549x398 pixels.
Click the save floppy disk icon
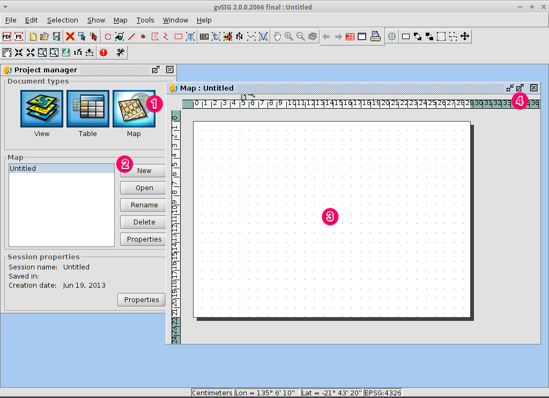[56, 36]
